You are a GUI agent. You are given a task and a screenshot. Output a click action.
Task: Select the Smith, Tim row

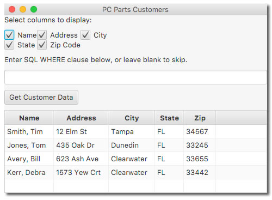(135, 131)
